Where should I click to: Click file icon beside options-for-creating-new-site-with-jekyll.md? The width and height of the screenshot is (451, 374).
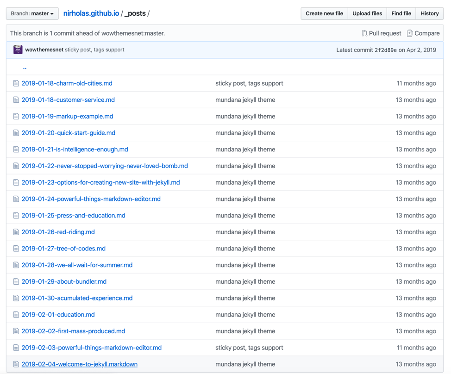coord(16,182)
